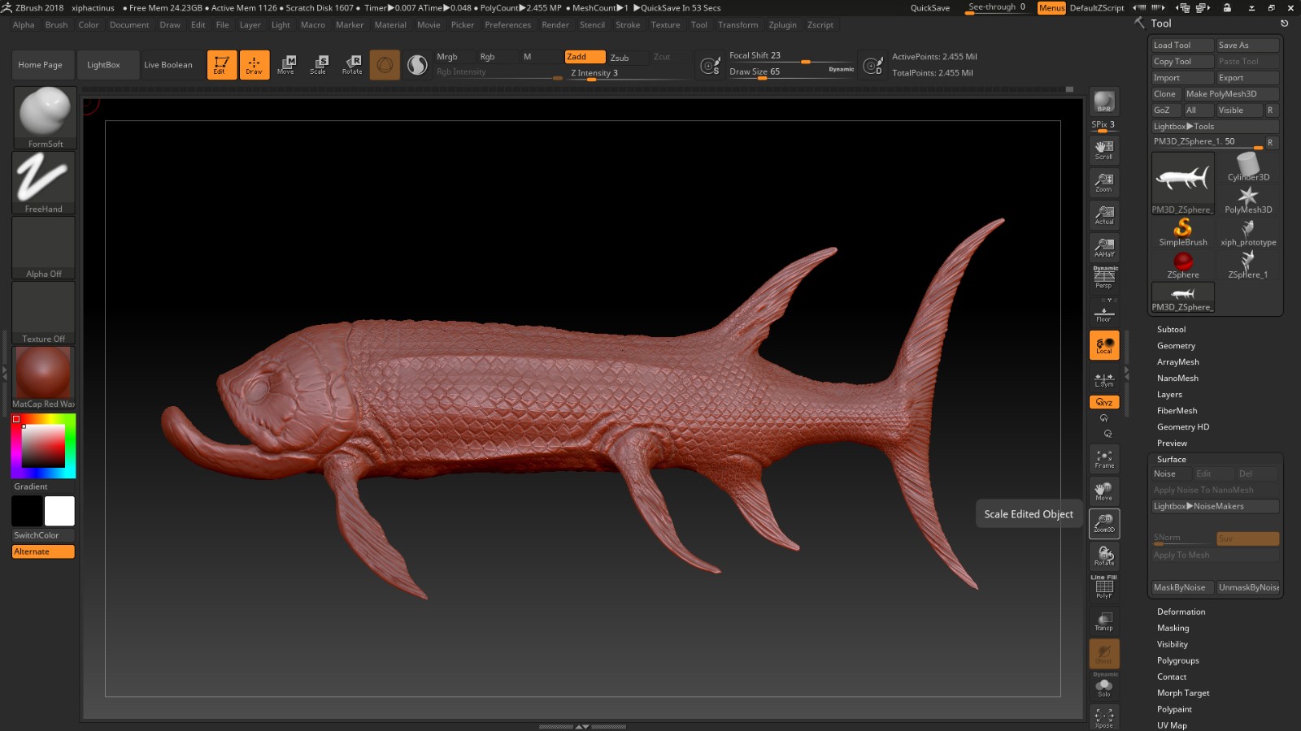Viewport: 1301px width, 731px height.
Task: Open the Stroke menu
Action: [627, 25]
